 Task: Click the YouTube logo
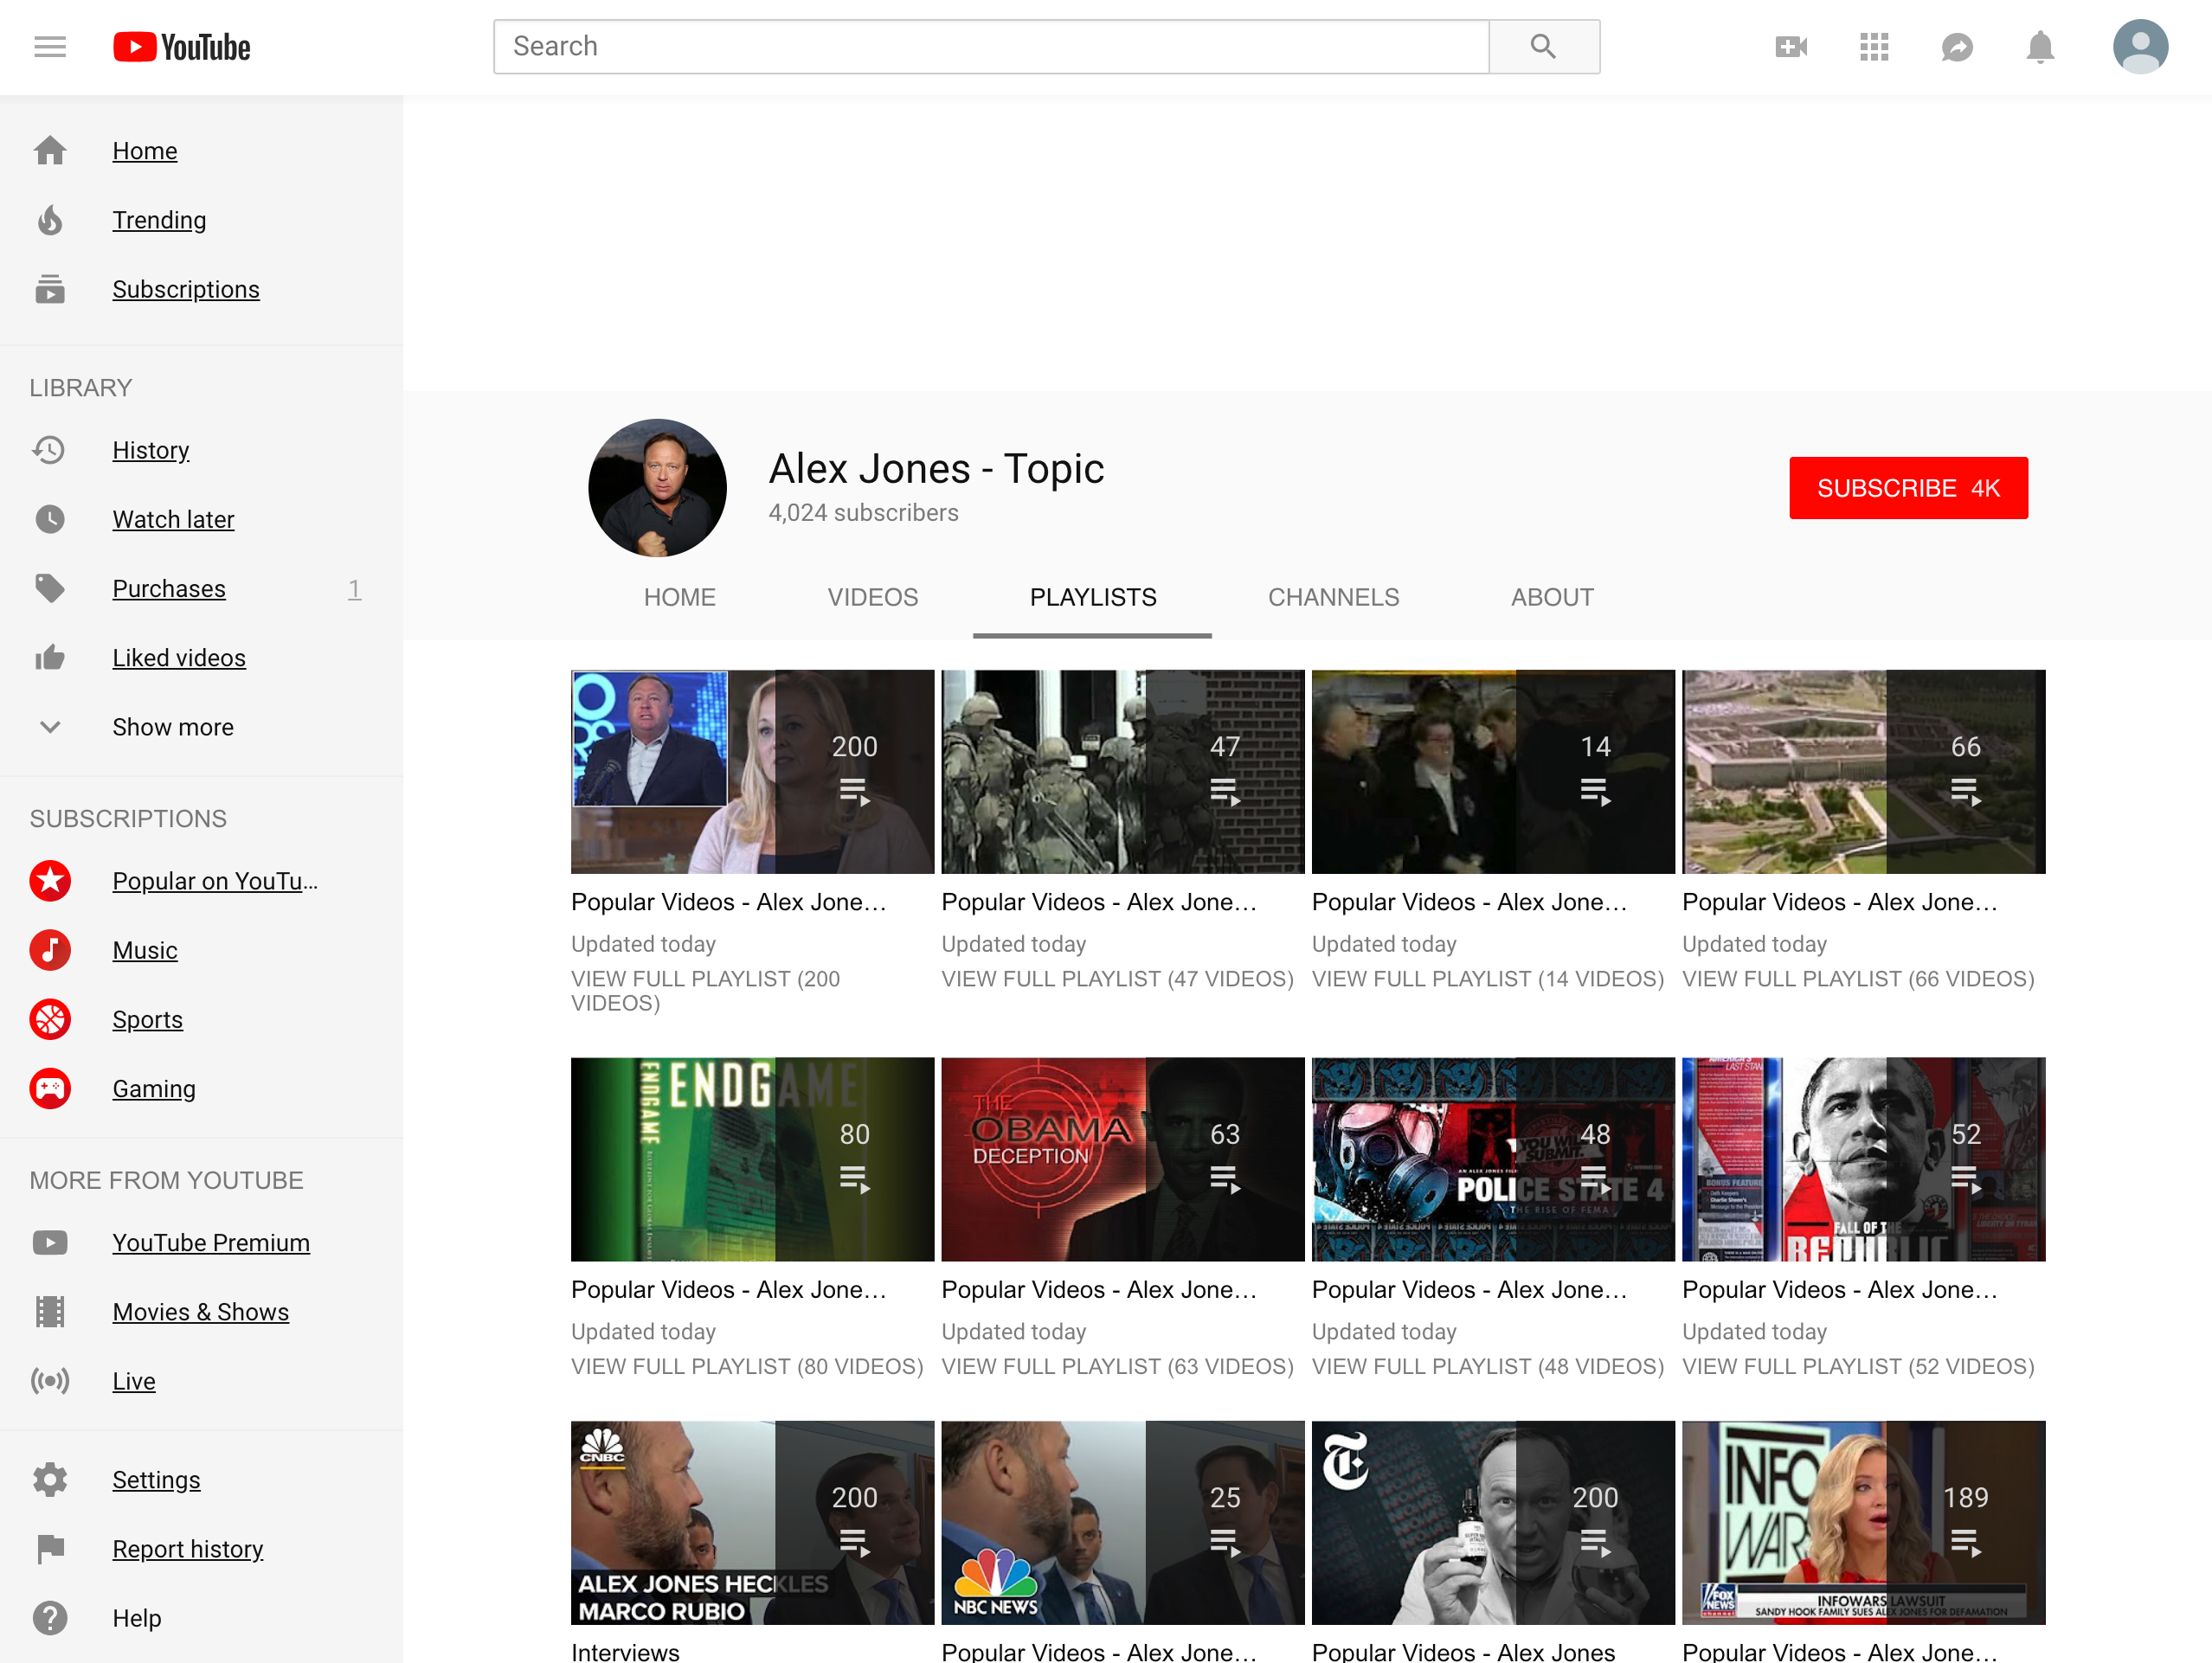(182, 47)
